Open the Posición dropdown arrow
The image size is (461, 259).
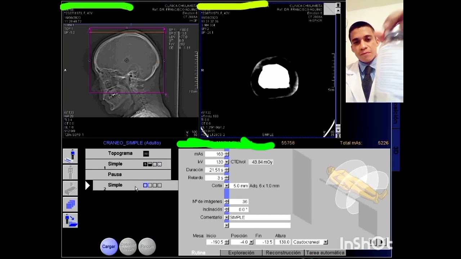[x=251, y=242]
